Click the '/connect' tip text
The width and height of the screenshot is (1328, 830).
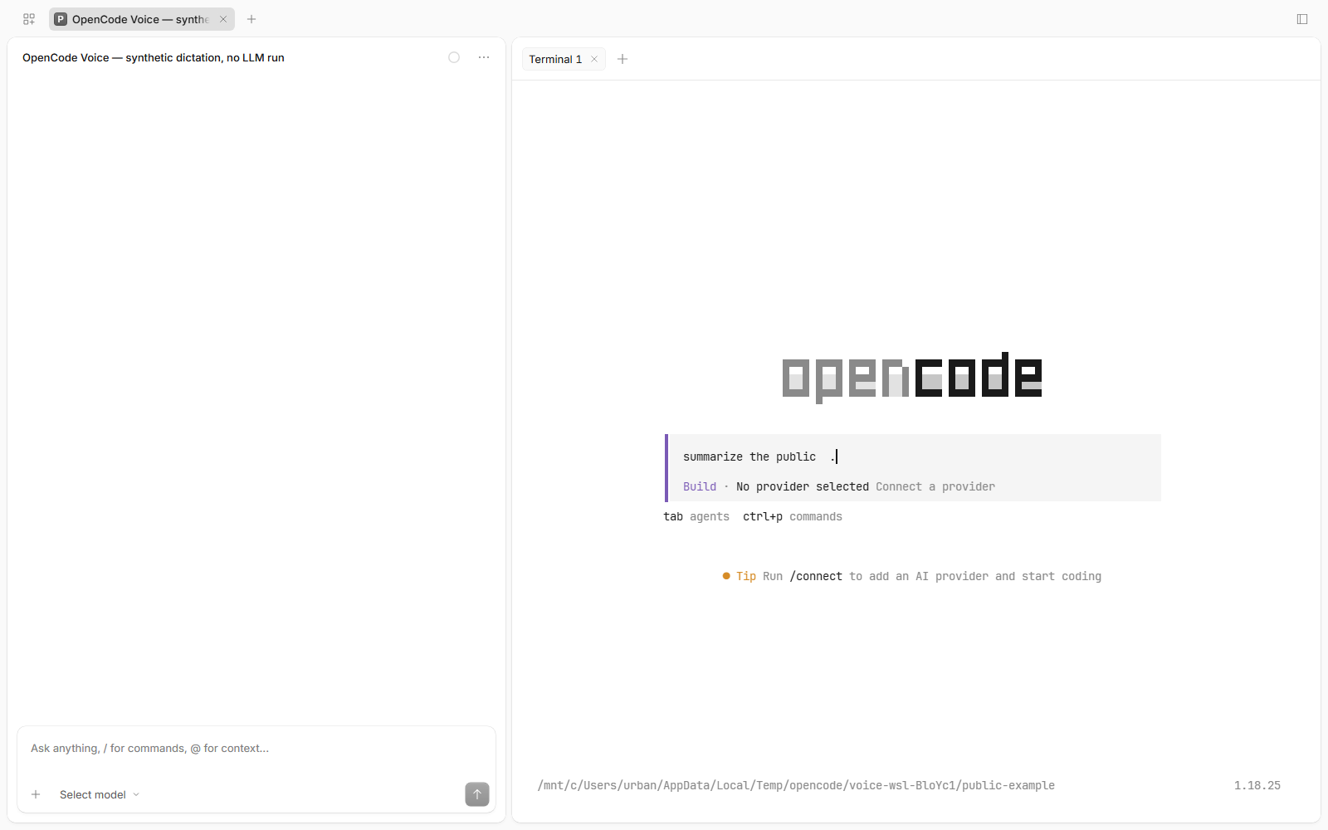pyautogui.click(x=816, y=576)
